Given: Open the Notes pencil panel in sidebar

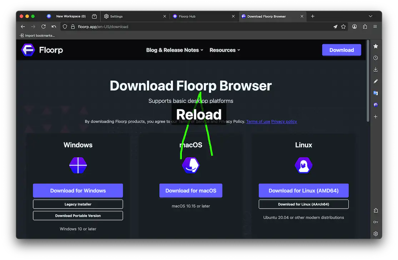Looking at the screenshot, I should (x=375, y=81).
